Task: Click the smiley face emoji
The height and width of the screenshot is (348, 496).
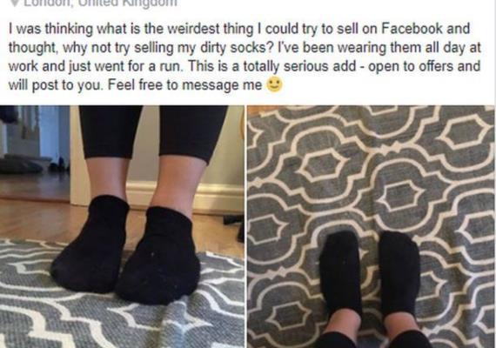Action: click(x=274, y=84)
